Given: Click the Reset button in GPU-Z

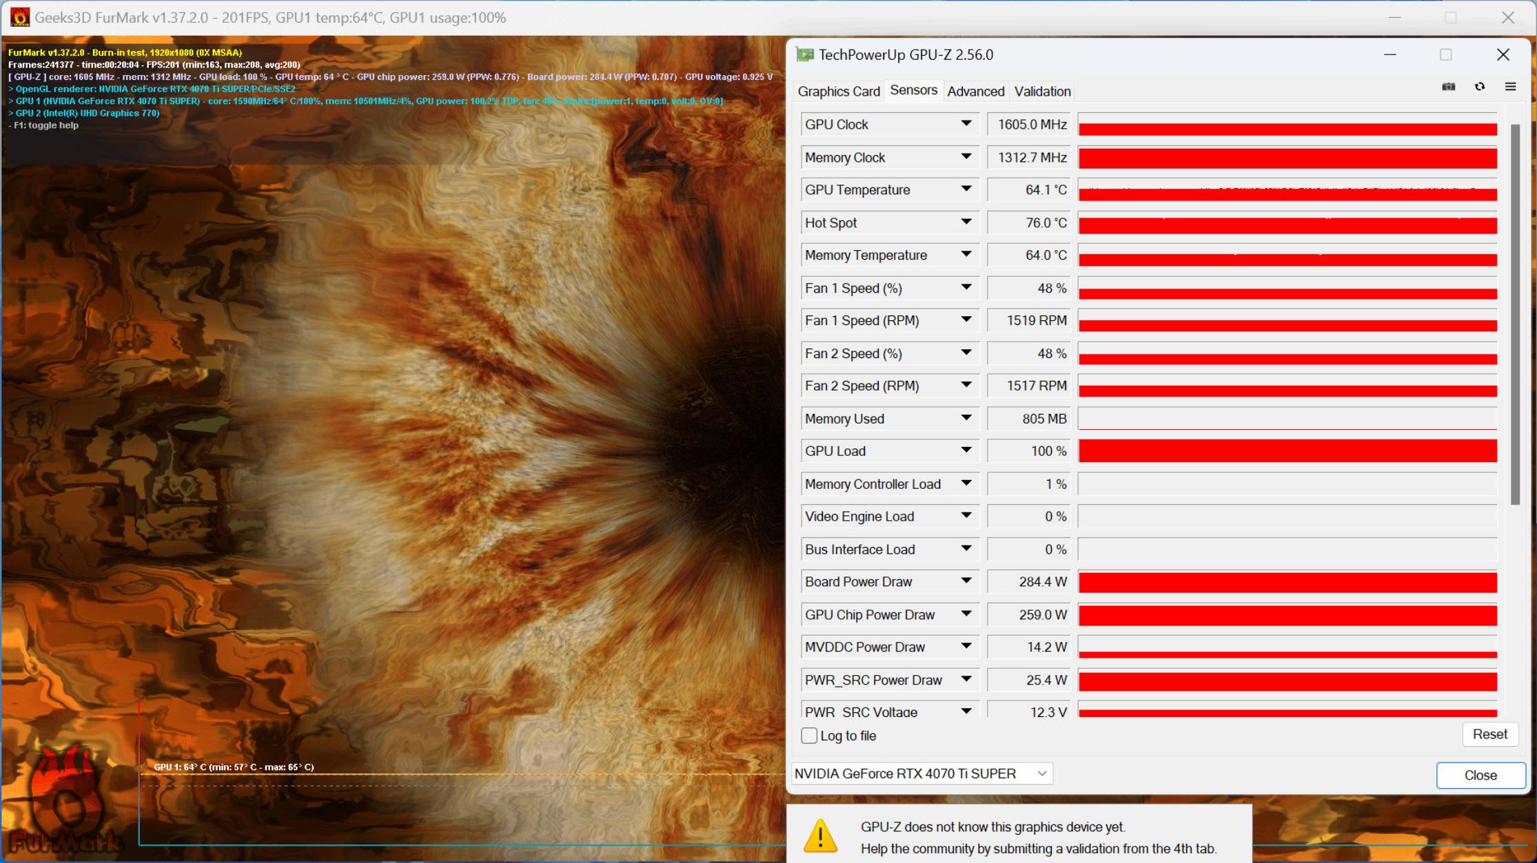Looking at the screenshot, I should pyautogui.click(x=1489, y=734).
